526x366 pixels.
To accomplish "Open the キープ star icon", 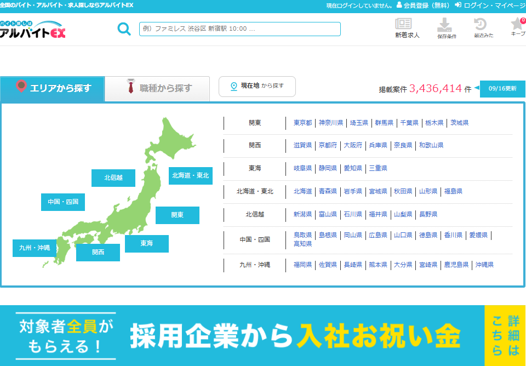I will [x=517, y=27].
